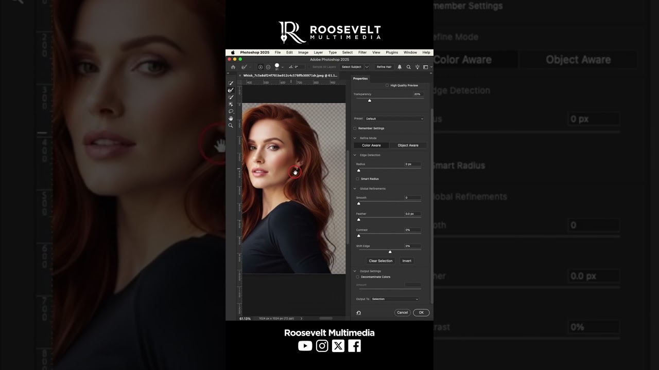
Task: Click the Instagram icon
Action: click(x=322, y=346)
